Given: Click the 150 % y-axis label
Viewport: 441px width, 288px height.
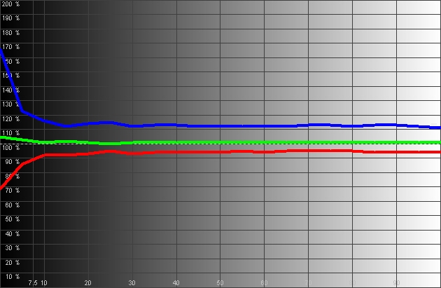Looking at the screenshot, I should (x=10, y=76).
